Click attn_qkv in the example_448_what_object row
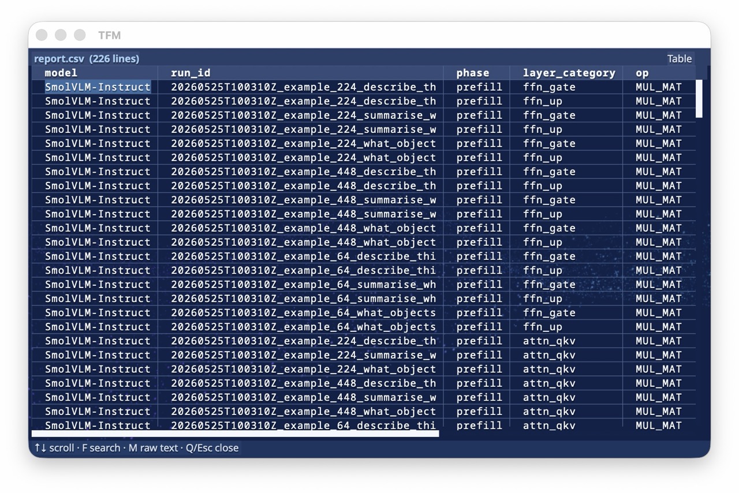This screenshot has height=493, width=739. pyautogui.click(x=549, y=411)
